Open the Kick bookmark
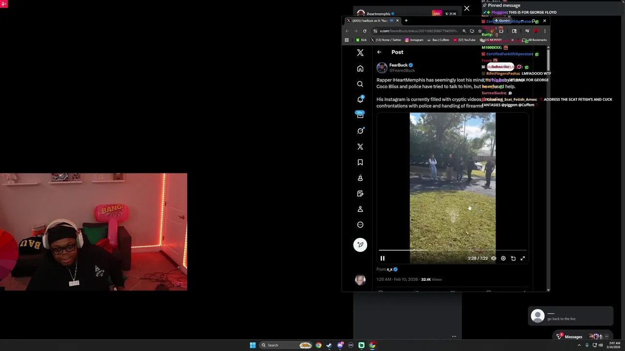Viewport: 625px width, 351px height. tap(361, 40)
